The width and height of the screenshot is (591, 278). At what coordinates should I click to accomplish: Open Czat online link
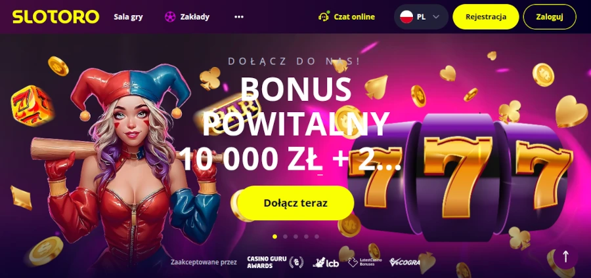pos(355,17)
